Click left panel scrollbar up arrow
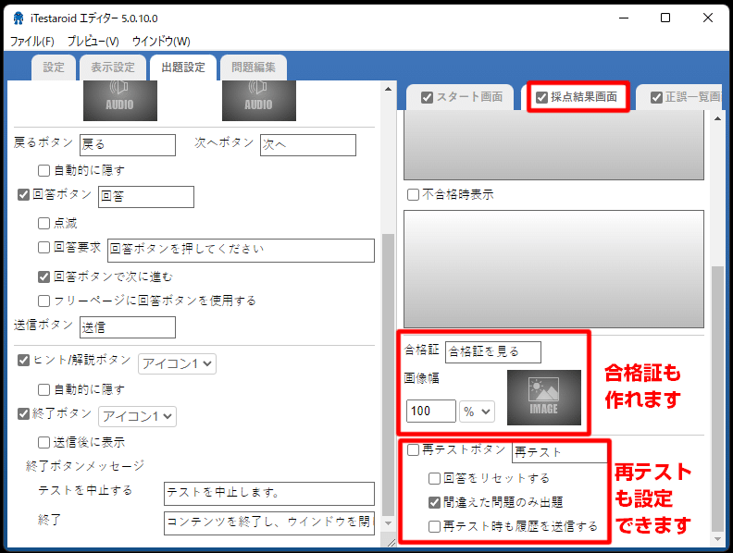Image resolution: width=733 pixels, height=553 pixels. [x=388, y=89]
